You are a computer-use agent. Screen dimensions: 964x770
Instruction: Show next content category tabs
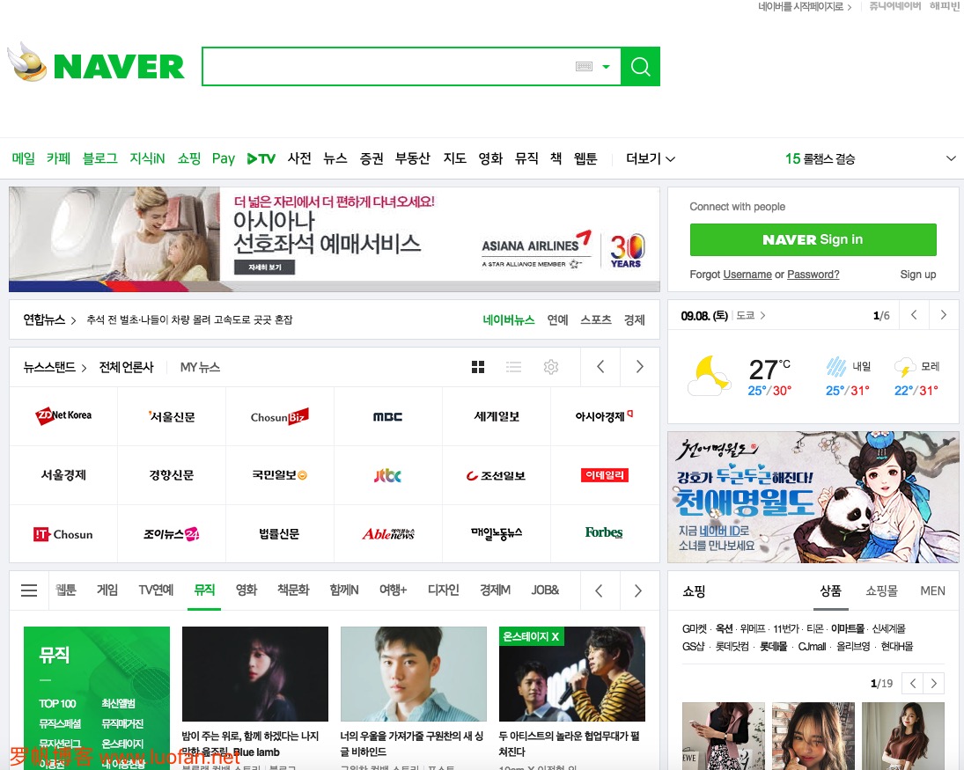click(x=638, y=590)
